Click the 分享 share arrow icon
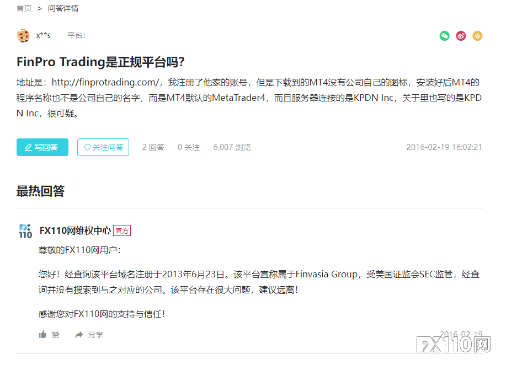The image size is (506, 365). [x=79, y=335]
